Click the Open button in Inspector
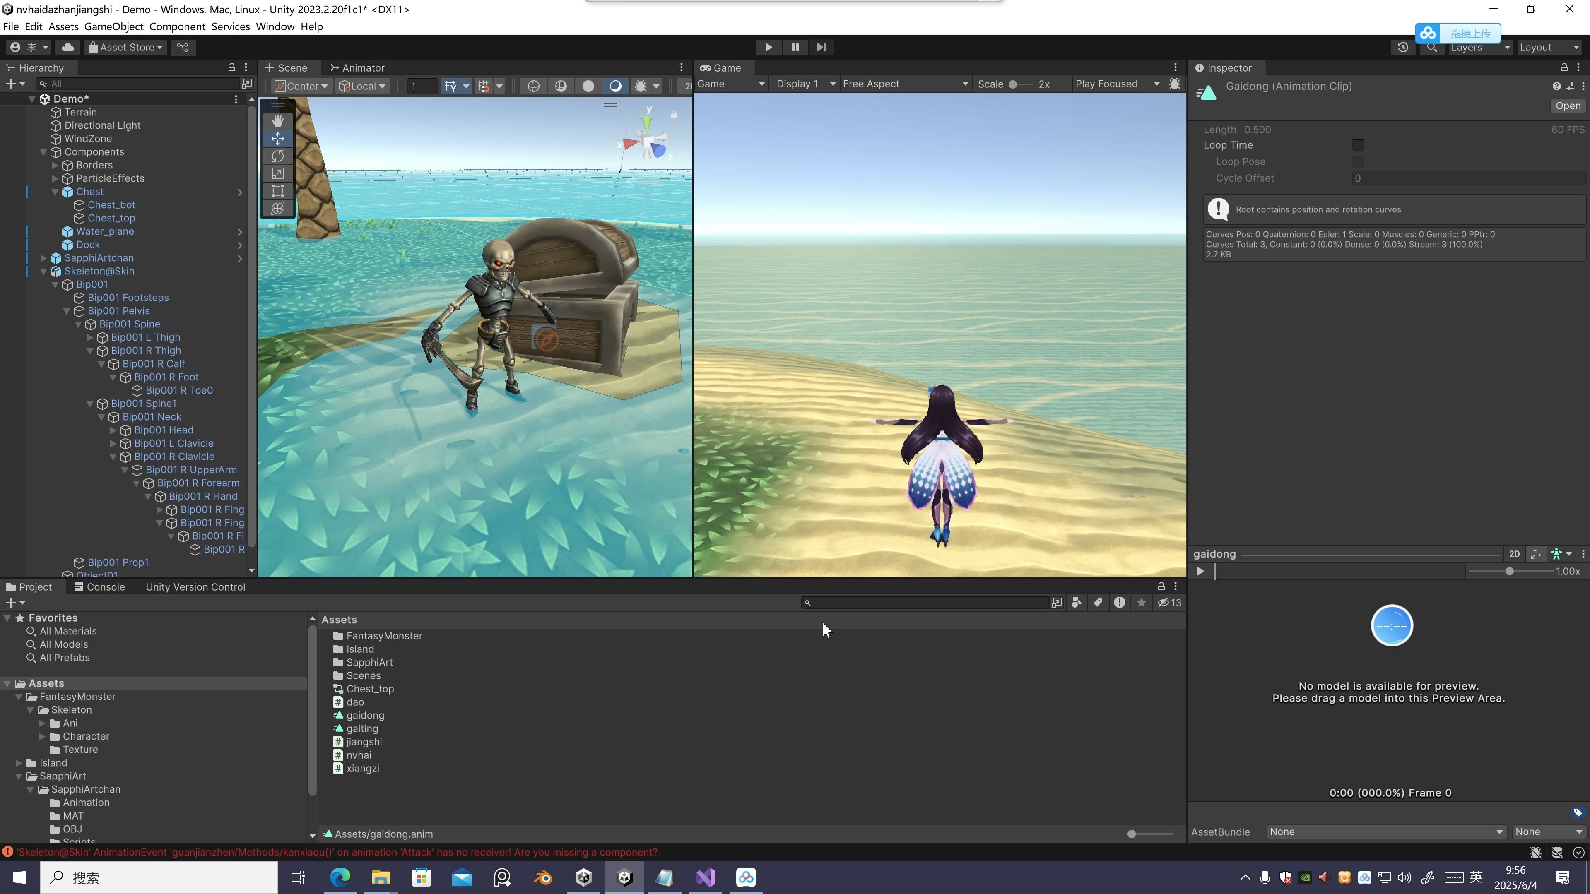 (x=1568, y=106)
